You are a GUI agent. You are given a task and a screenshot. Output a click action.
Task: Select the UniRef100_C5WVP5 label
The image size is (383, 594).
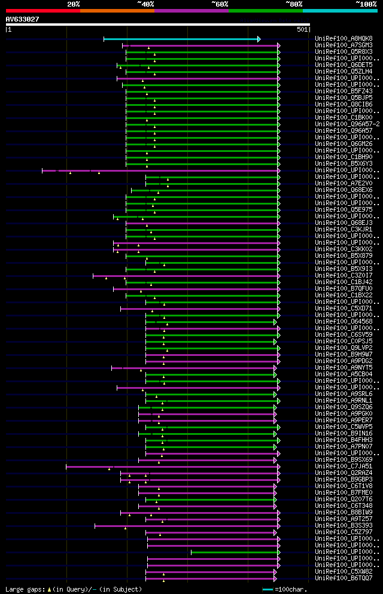point(344,427)
